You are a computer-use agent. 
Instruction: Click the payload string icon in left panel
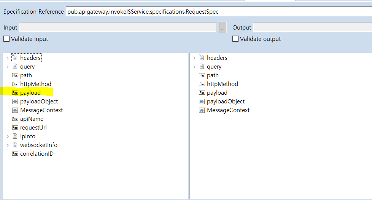[15, 93]
